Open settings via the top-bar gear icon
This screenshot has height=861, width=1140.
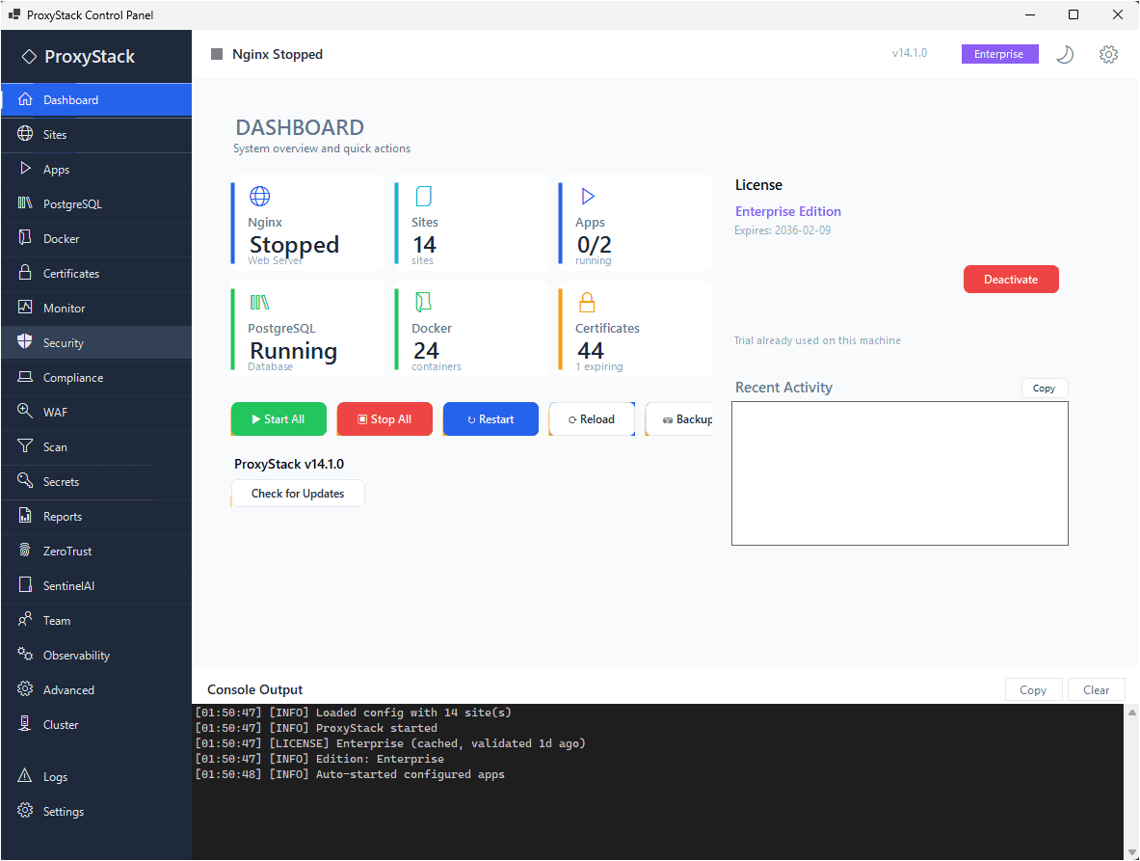click(x=1108, y=54)
